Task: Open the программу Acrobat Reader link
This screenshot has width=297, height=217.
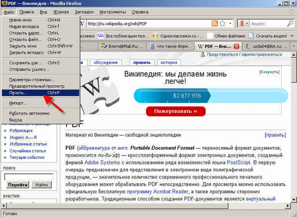Action: tap(157, 192)
